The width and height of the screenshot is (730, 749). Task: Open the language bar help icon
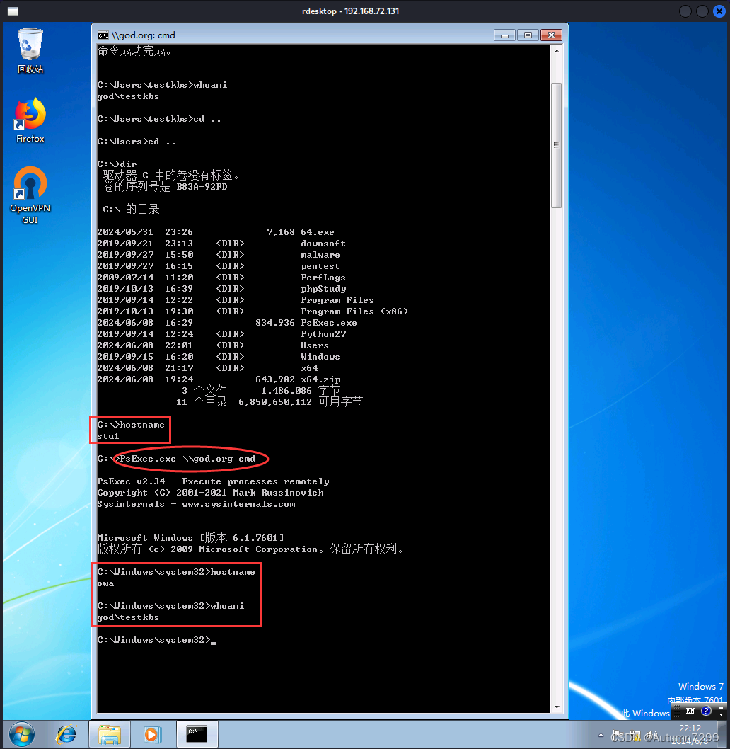pos(706,711)
